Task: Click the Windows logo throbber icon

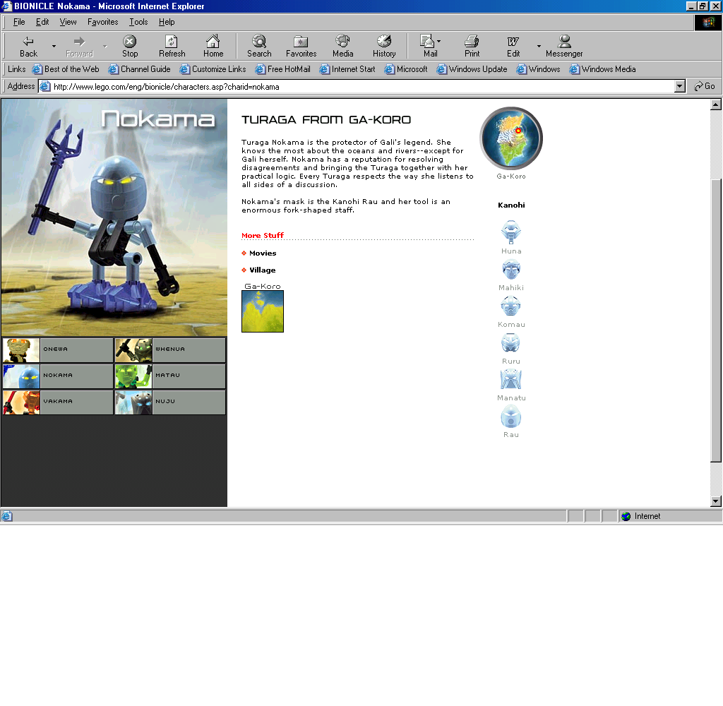Action: coord(707,22)
